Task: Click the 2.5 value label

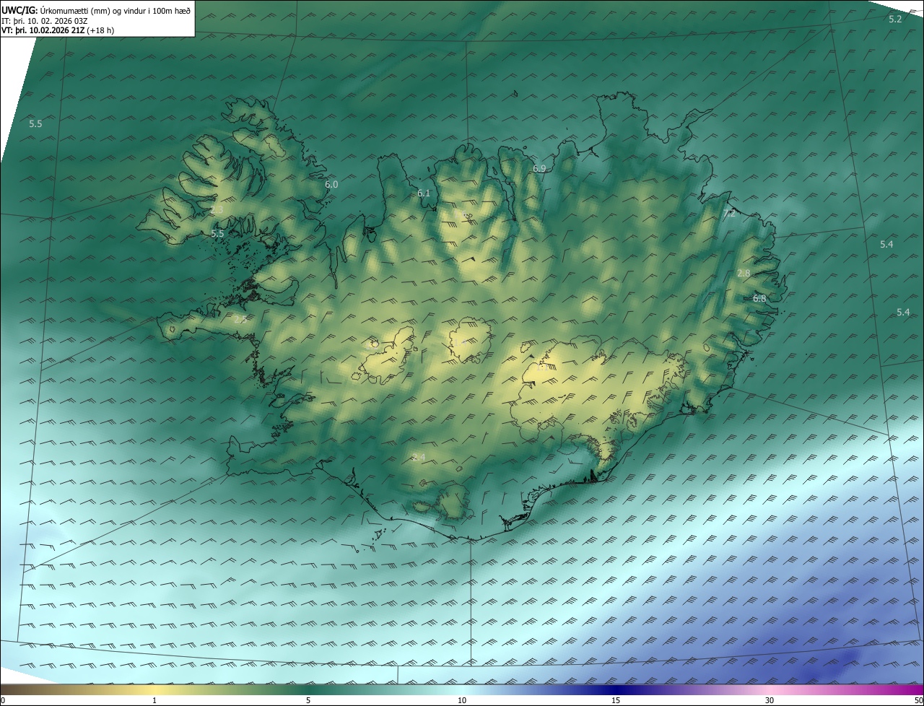Action: (x=240, y=319)
